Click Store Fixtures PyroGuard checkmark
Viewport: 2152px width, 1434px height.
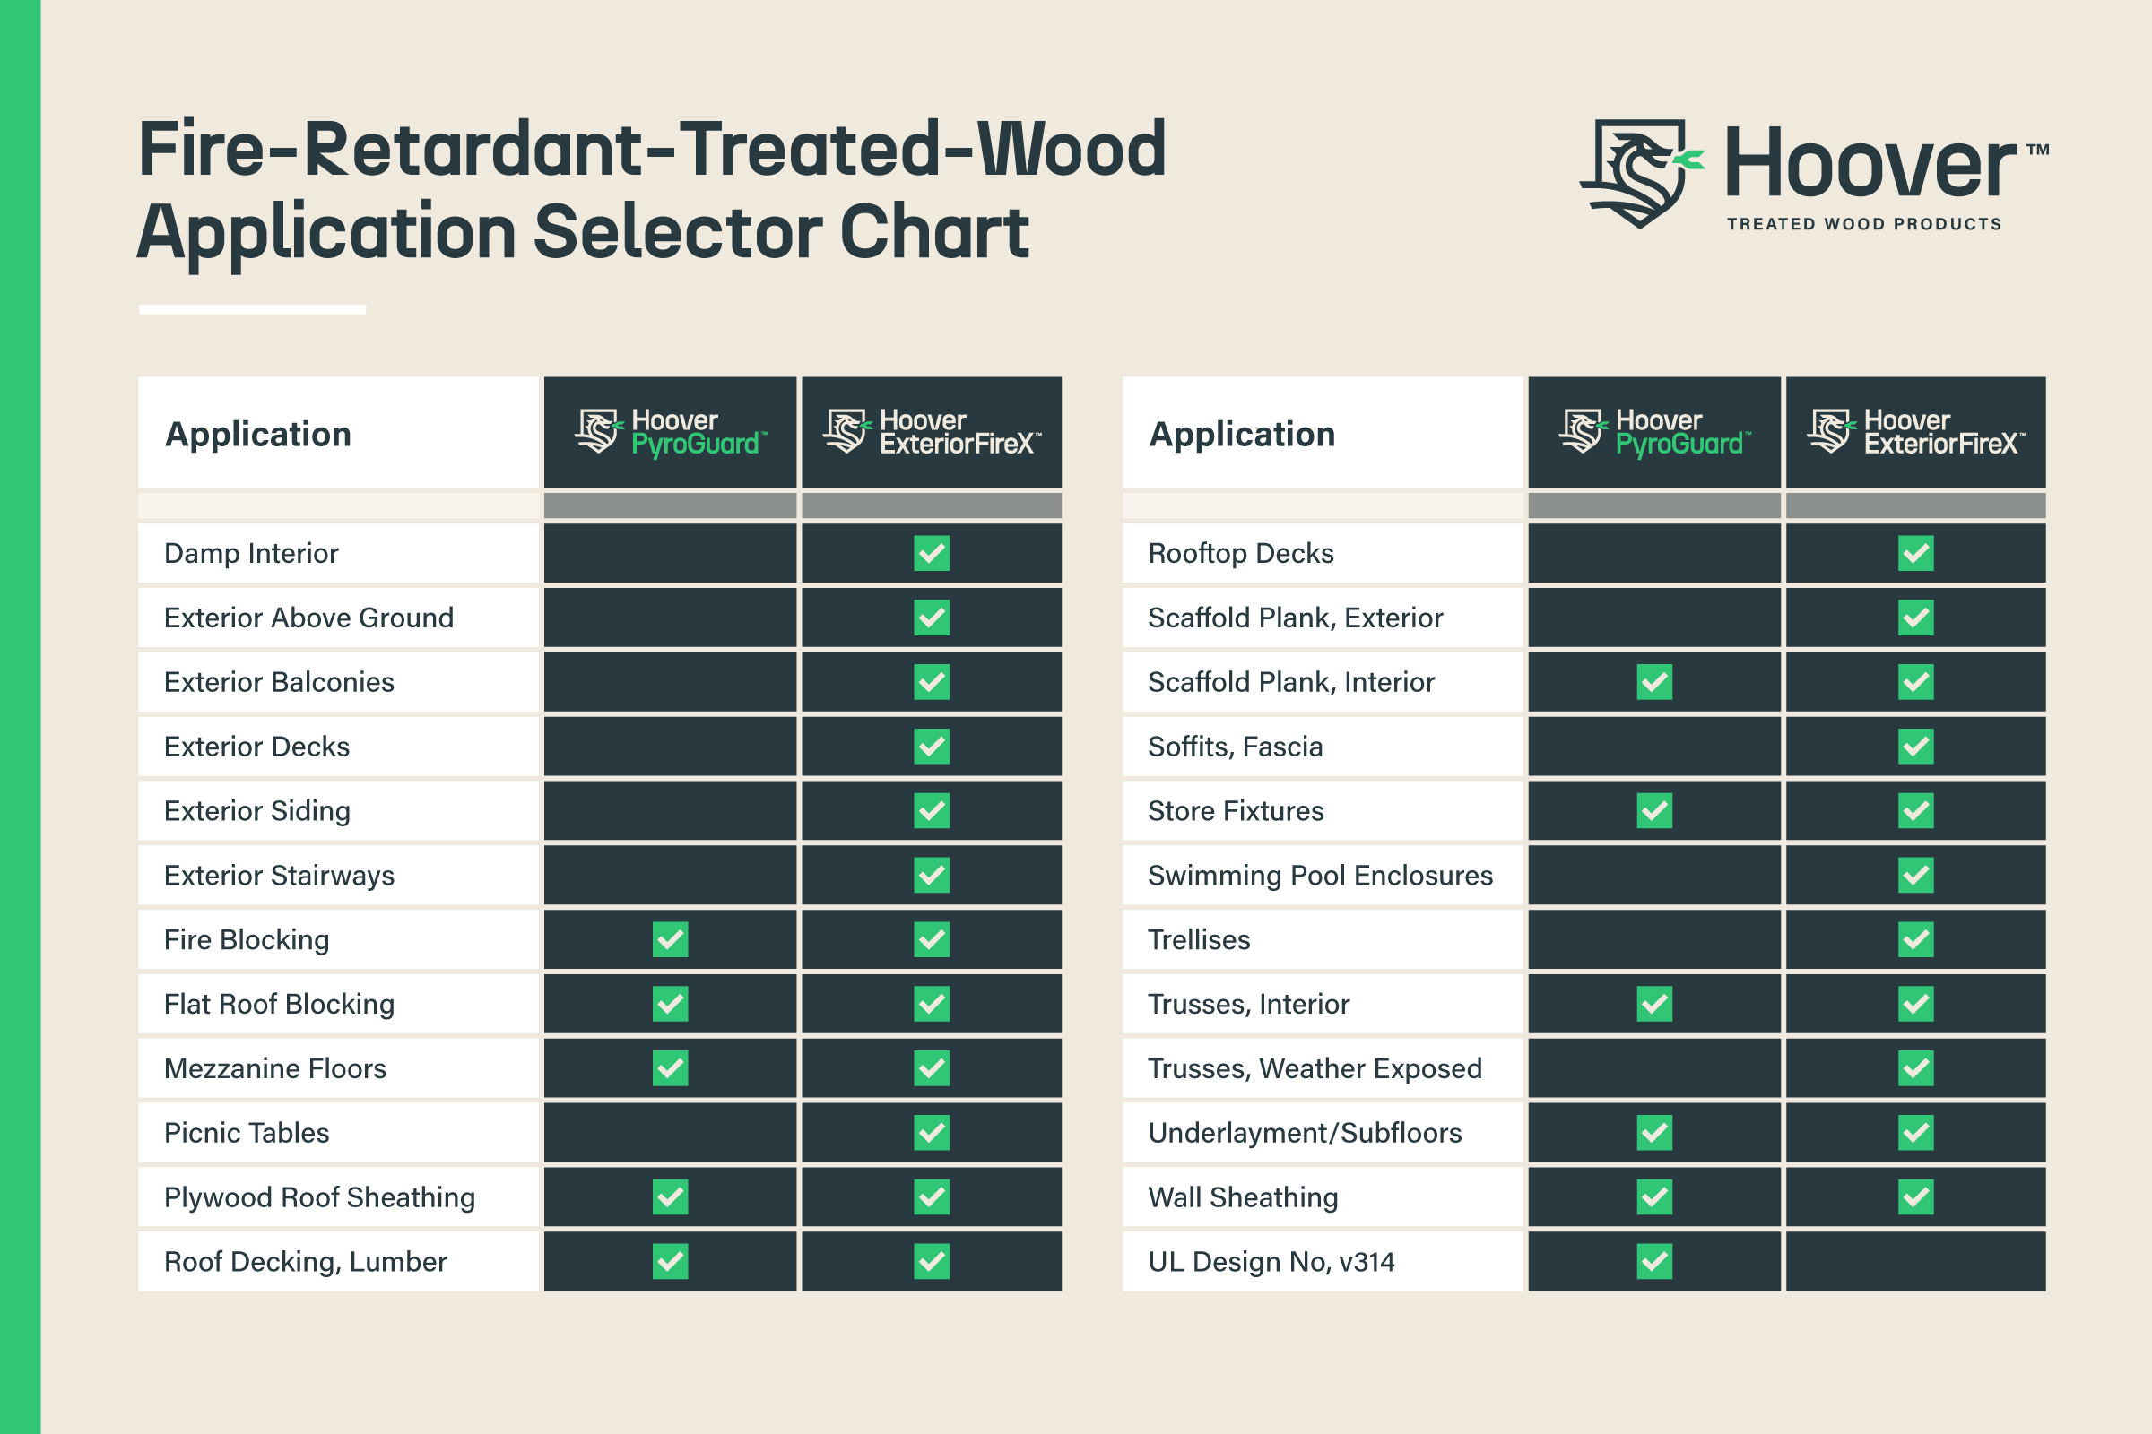1654,811
